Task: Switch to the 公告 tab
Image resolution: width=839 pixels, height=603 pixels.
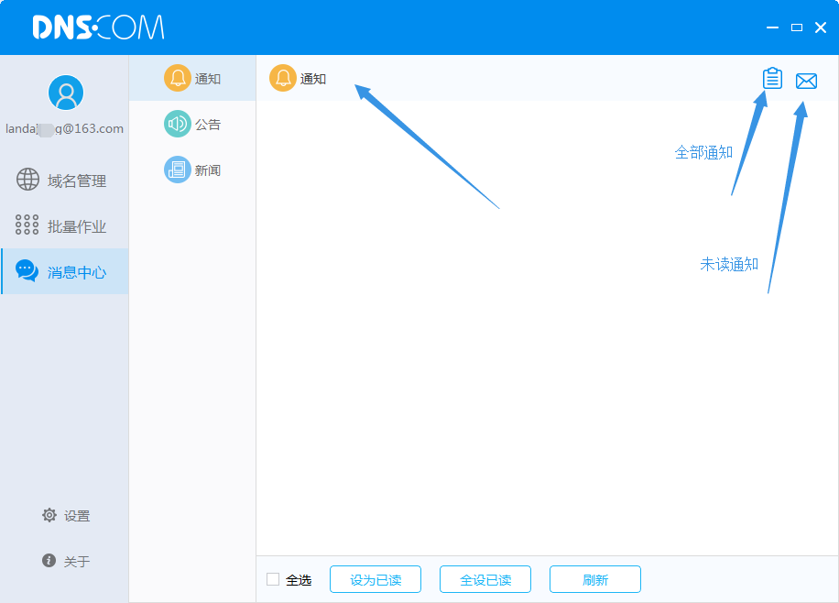Action: (207, 125)
